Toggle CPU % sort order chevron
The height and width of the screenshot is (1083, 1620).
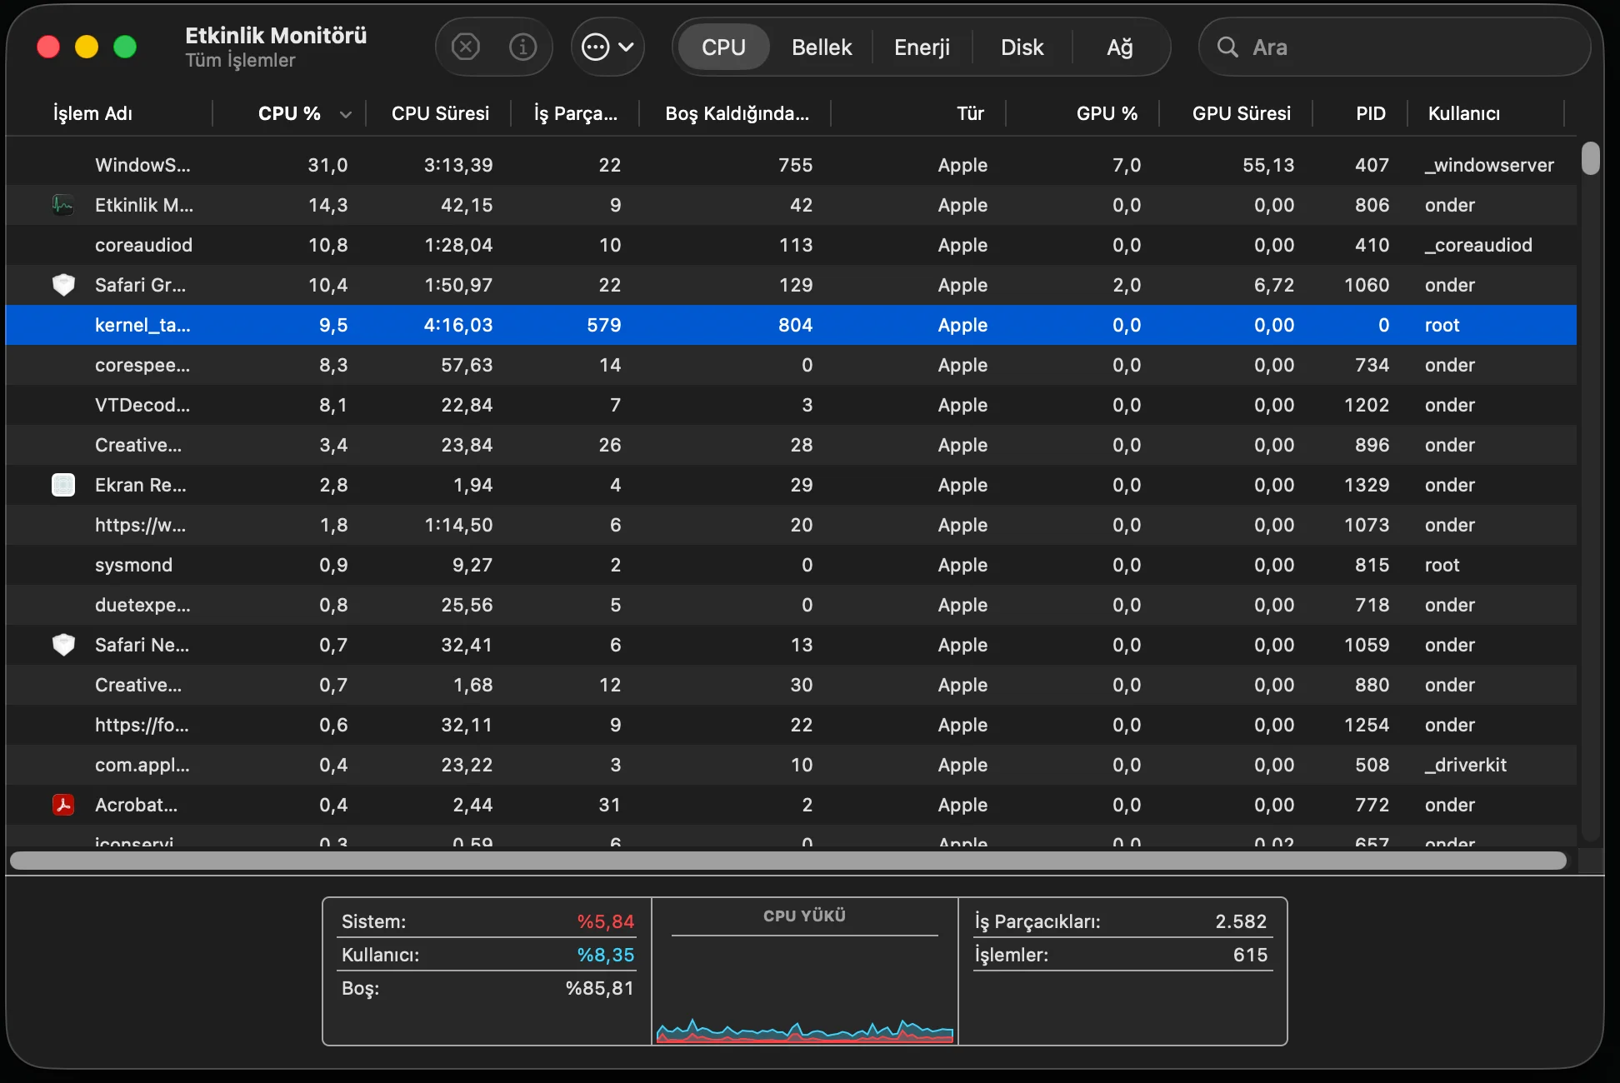pos(345,114)
